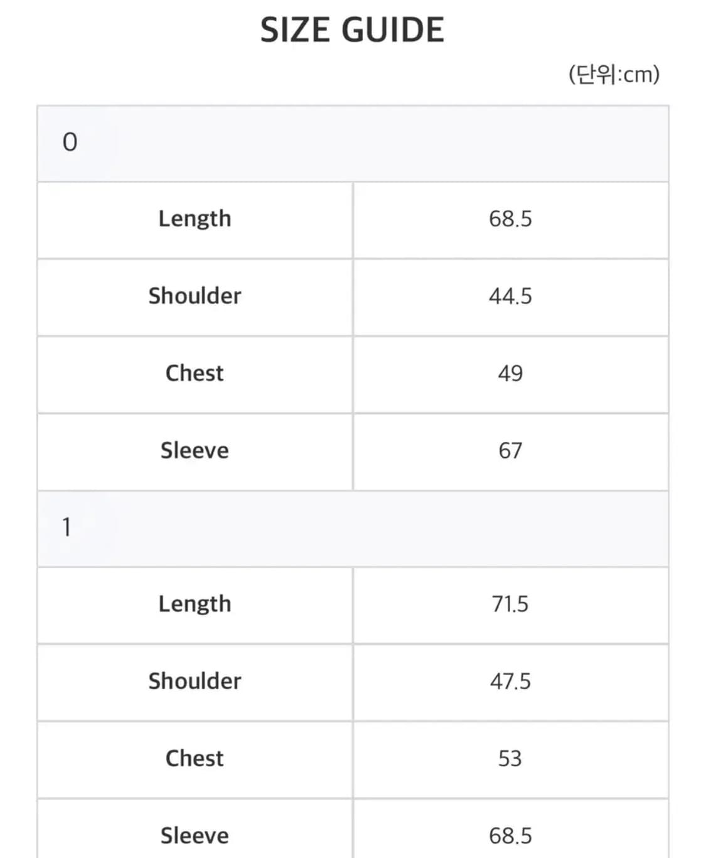
Task: Click the Shoulder label under size 1
Action: 195,682
